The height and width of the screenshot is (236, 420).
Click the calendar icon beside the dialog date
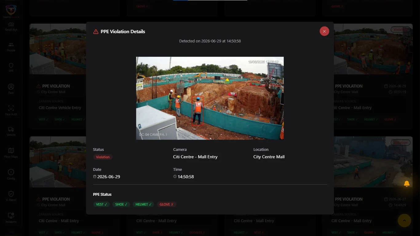click(95, 177)
